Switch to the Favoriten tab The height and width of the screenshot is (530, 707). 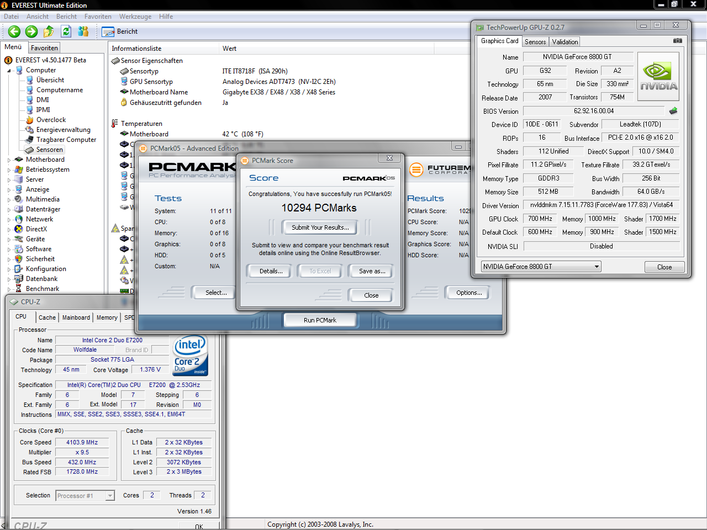pyautogui.click(x=44, y=48)
